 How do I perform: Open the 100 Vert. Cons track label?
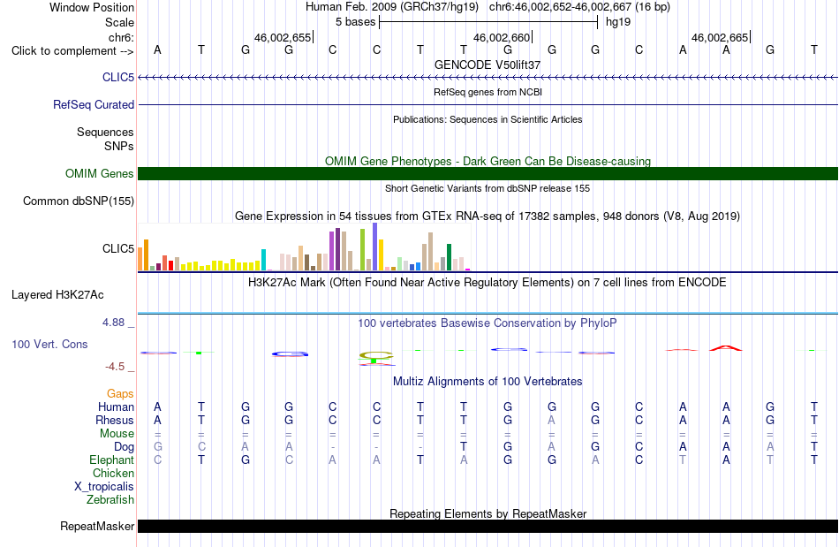pyautogui.click(x=49, y=344)
